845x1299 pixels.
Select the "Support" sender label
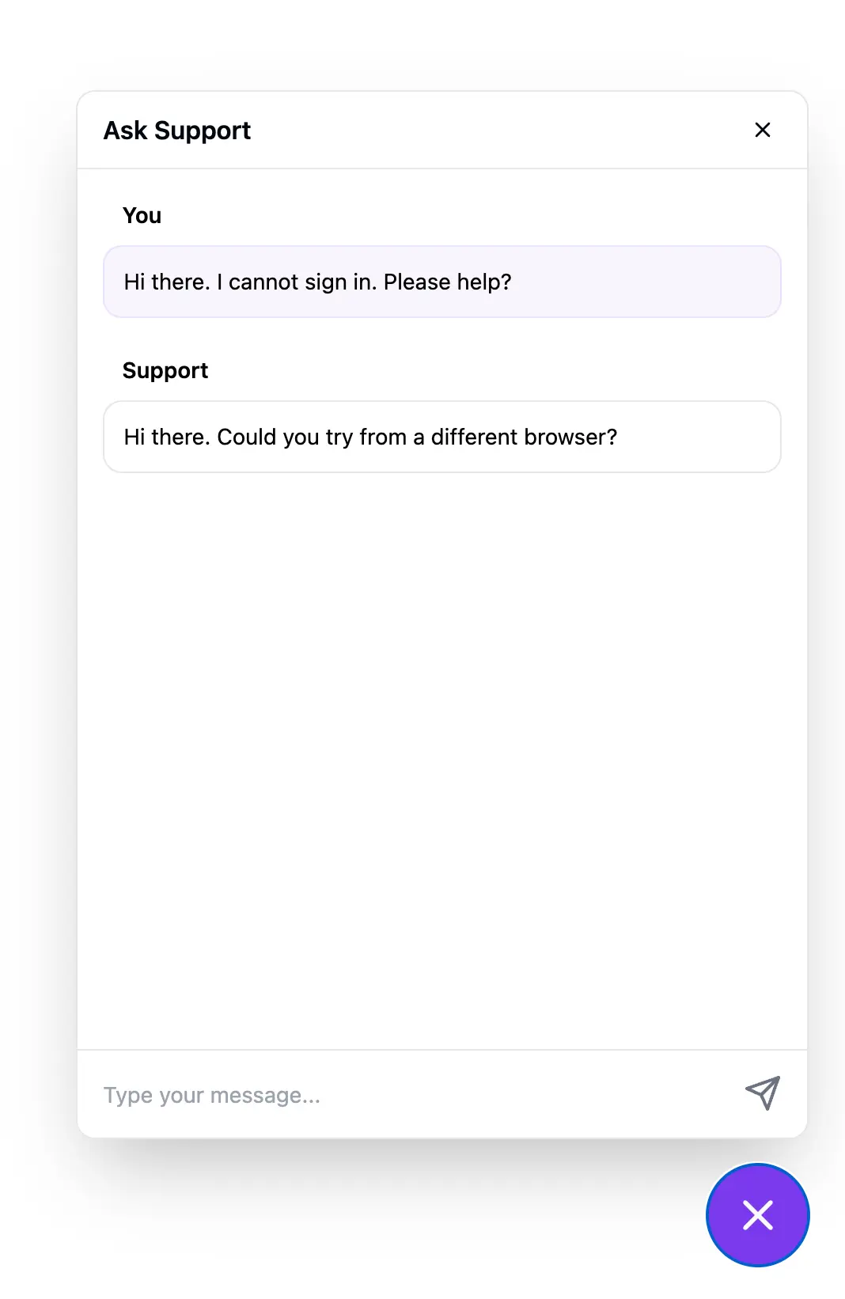165,370
